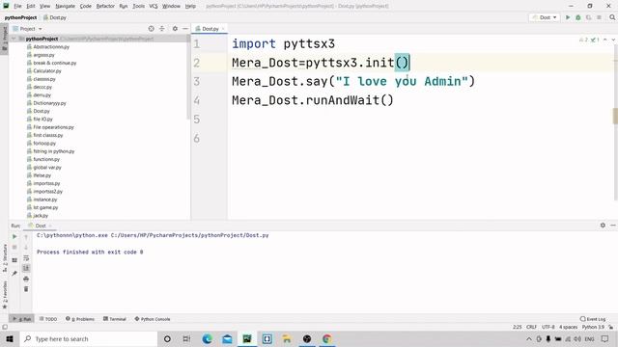Click the Stop square icon in the Run panel

pyautogui.click(x=14, y=247)
